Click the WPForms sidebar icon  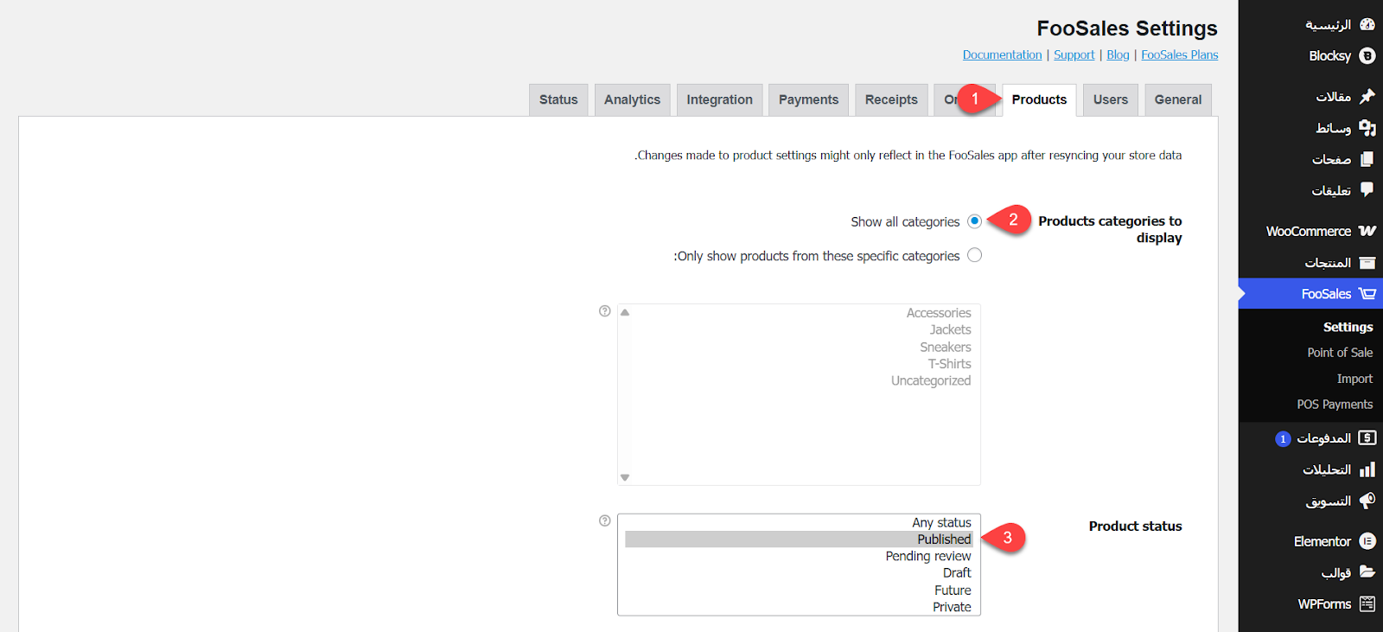click(x=1367, y=604)
